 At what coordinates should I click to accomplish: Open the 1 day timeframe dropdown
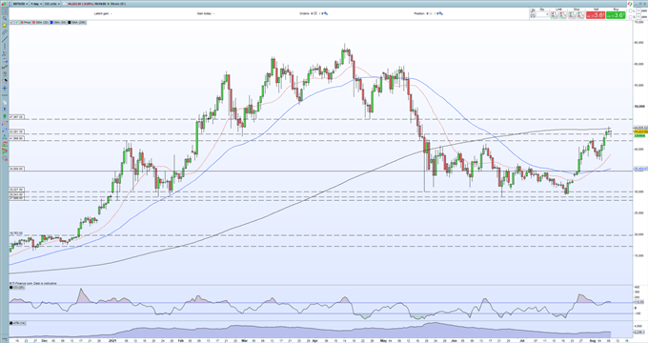36,4
